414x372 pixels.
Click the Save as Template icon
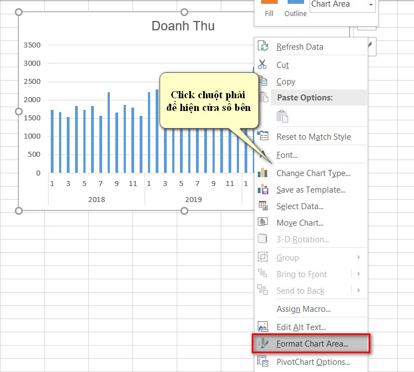(x=263, y=189)
